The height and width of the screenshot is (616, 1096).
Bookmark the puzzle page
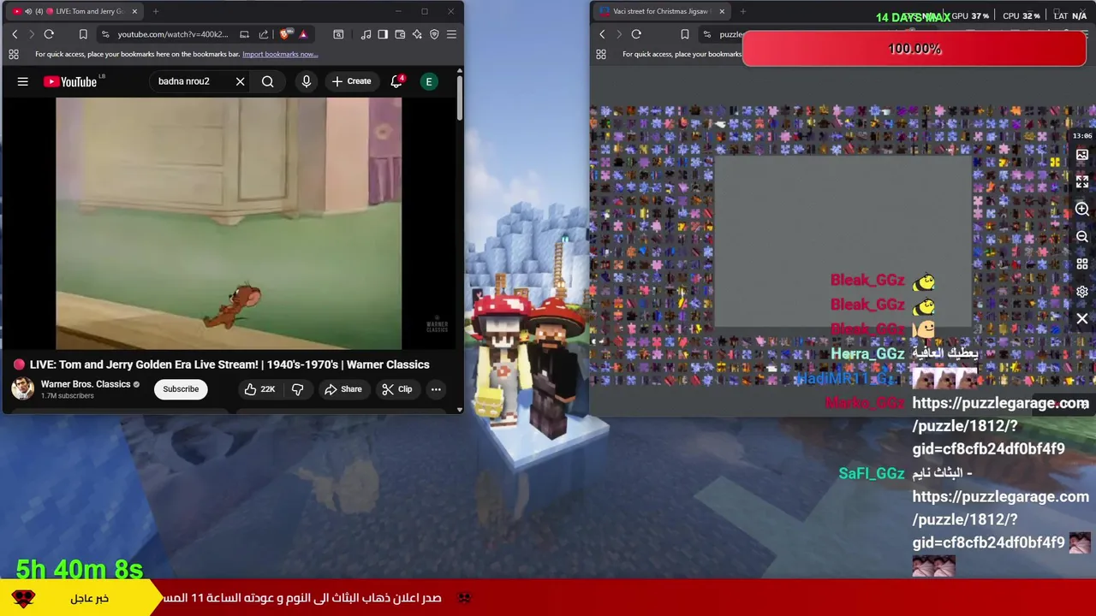pos(684,34)
